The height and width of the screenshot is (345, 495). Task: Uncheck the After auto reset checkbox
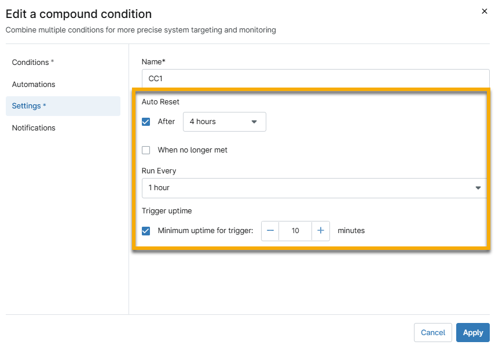pyautogui.click(x=146, y=122)
